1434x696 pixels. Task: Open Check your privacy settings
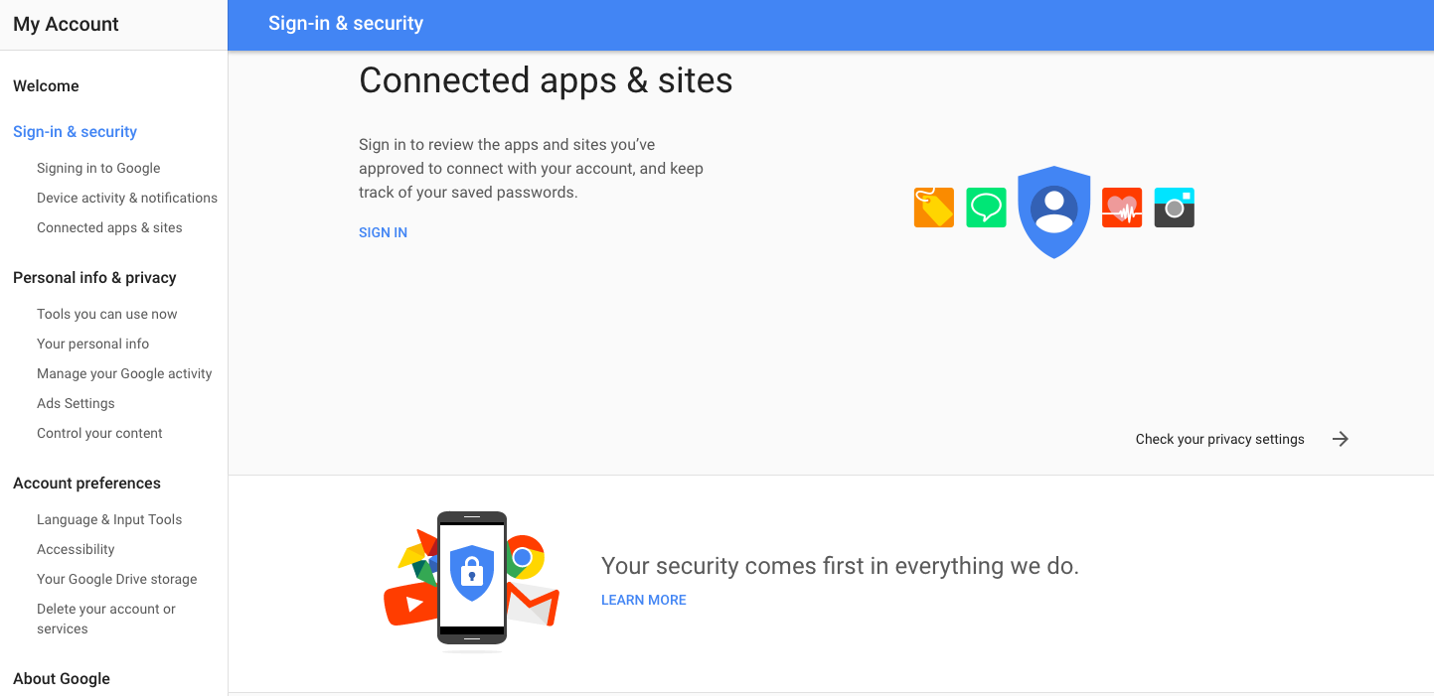[x=1219, y=439]
